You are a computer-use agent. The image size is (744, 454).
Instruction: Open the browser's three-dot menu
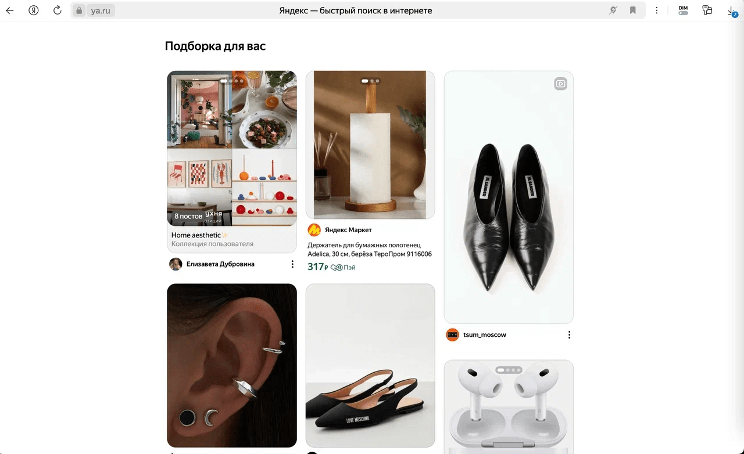click(657, 10)
